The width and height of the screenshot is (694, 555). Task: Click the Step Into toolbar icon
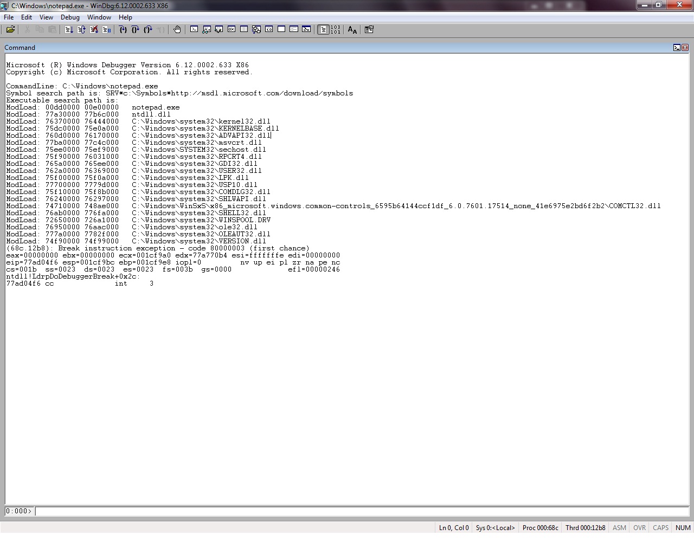tap(123, 30)
